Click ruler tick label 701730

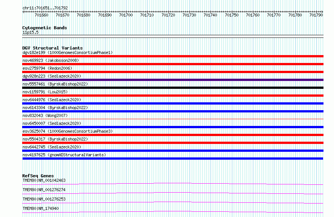190,15
